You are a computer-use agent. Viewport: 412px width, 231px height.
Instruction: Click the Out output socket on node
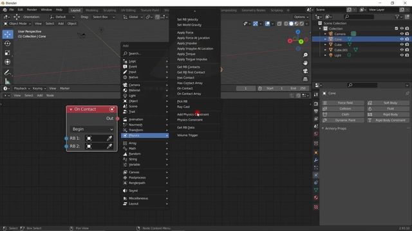117,118
